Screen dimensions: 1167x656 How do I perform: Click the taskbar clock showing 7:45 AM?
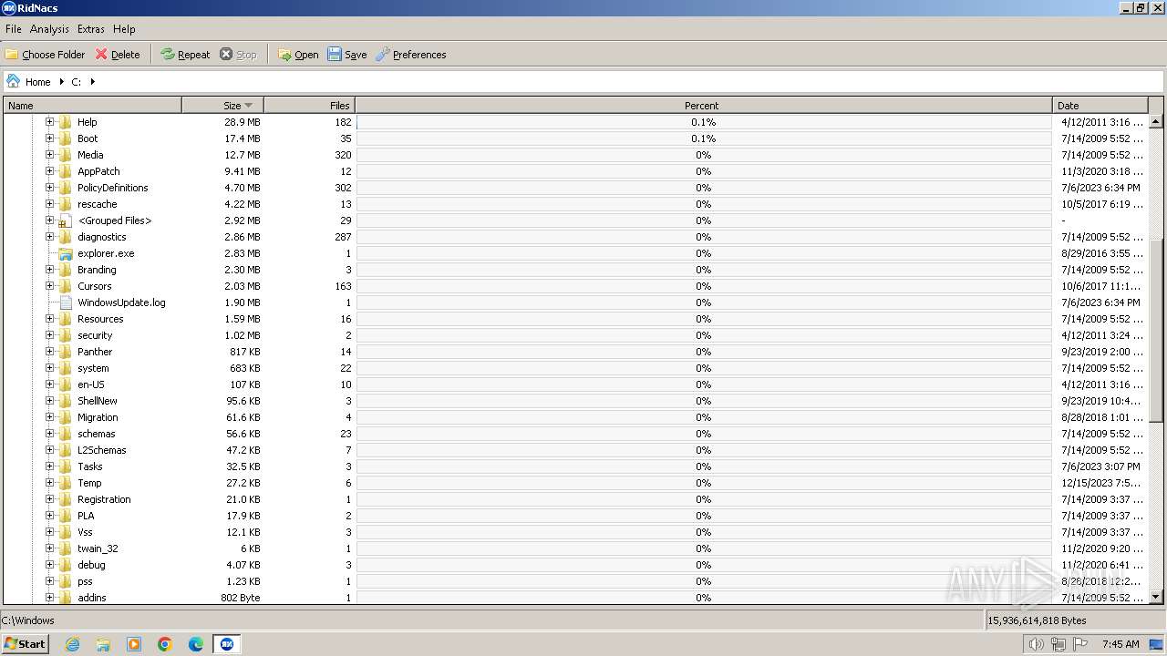(1121, 644)
